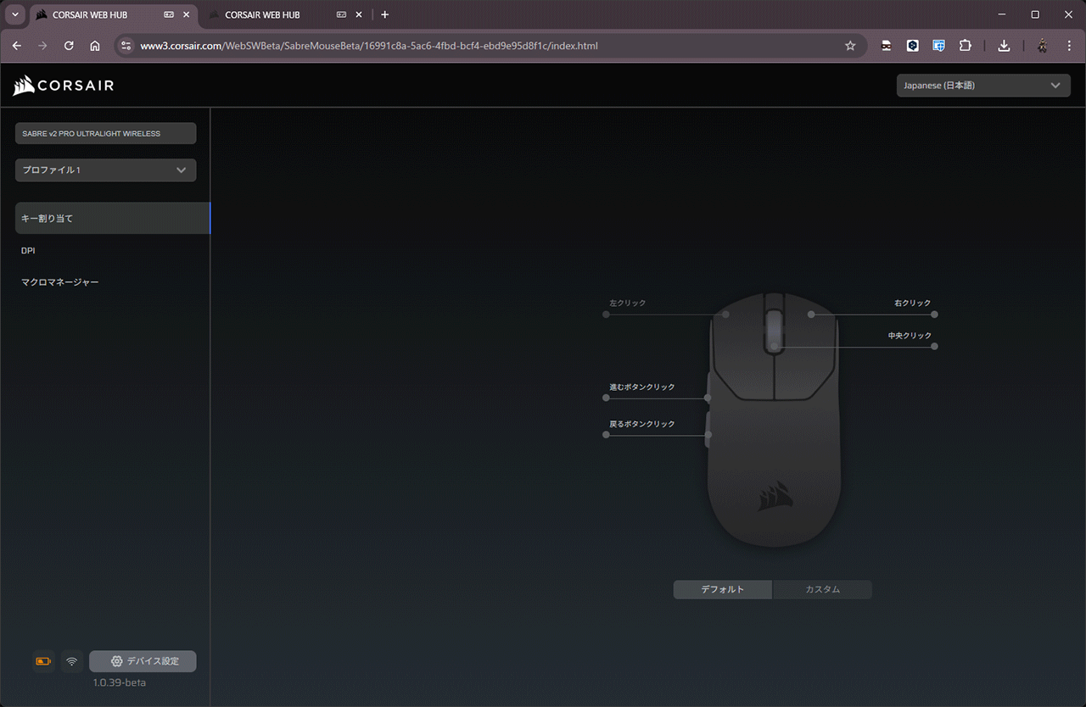Open マクロマネージャー in the sidebar
Screen dimensions: 1086x707
60,282
